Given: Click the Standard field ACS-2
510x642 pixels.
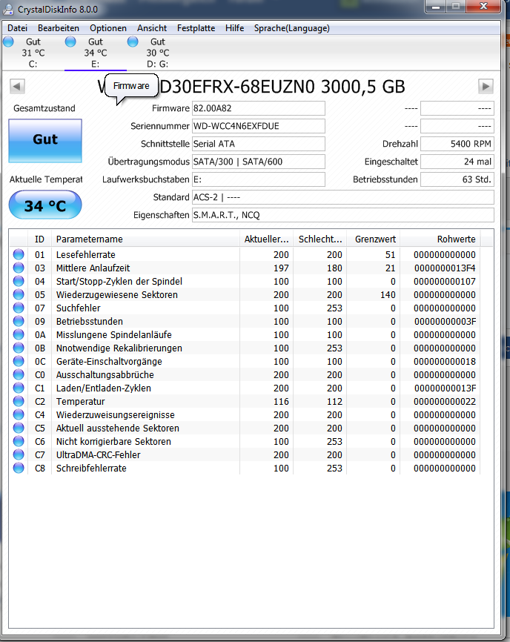Looking at the screenshot, I should [343, 197].
